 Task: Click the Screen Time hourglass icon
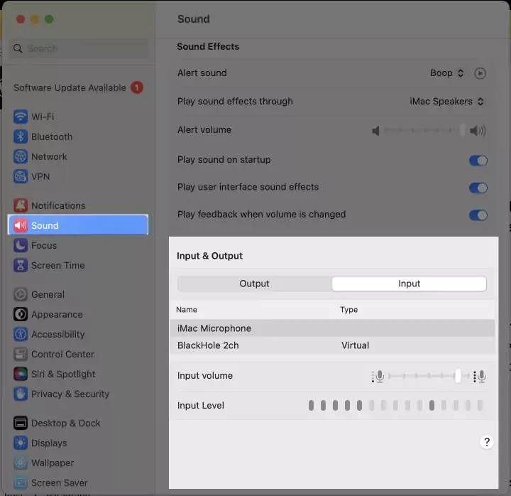coord(20,265)
